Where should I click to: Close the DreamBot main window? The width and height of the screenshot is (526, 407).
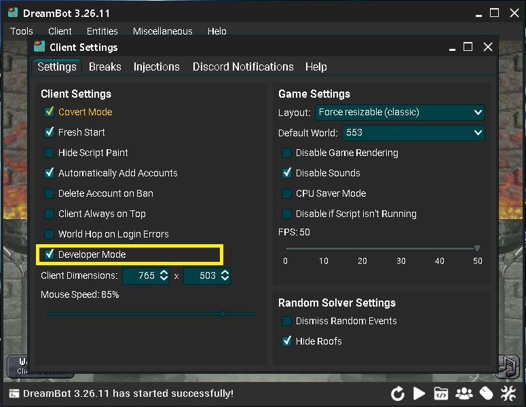click(x=514, y=13)
